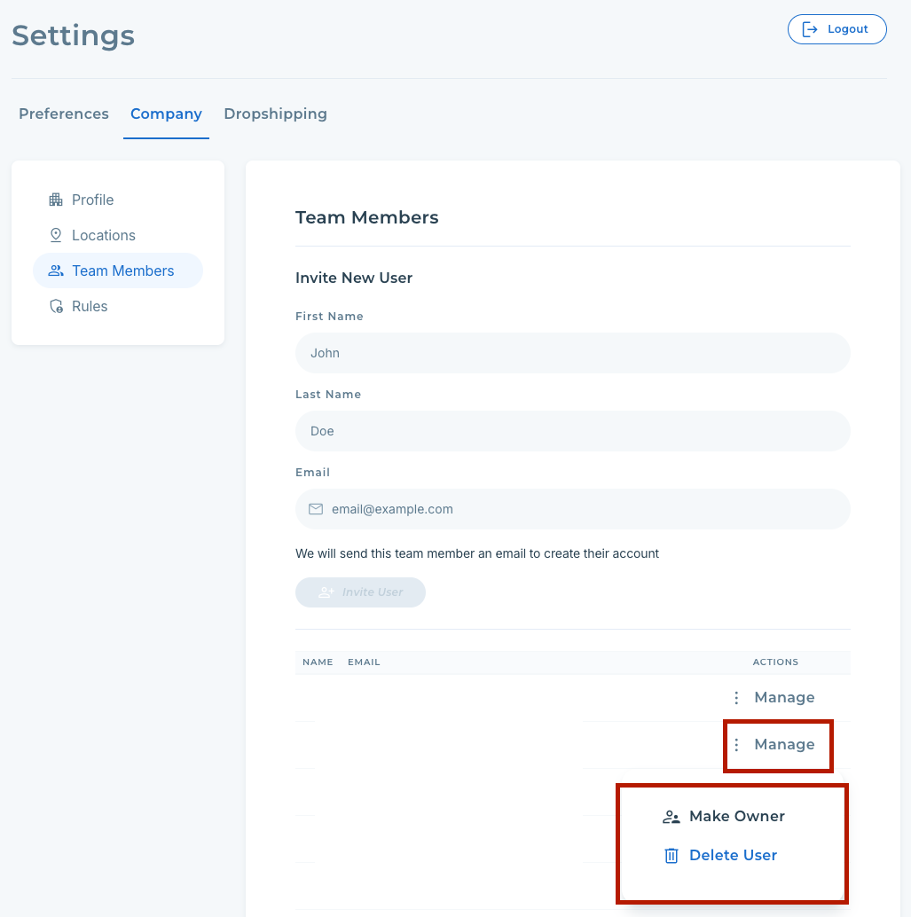Switch to the Preferences tab
The image size is (911, 917).
pyautogui.click(x=64, y=114)
